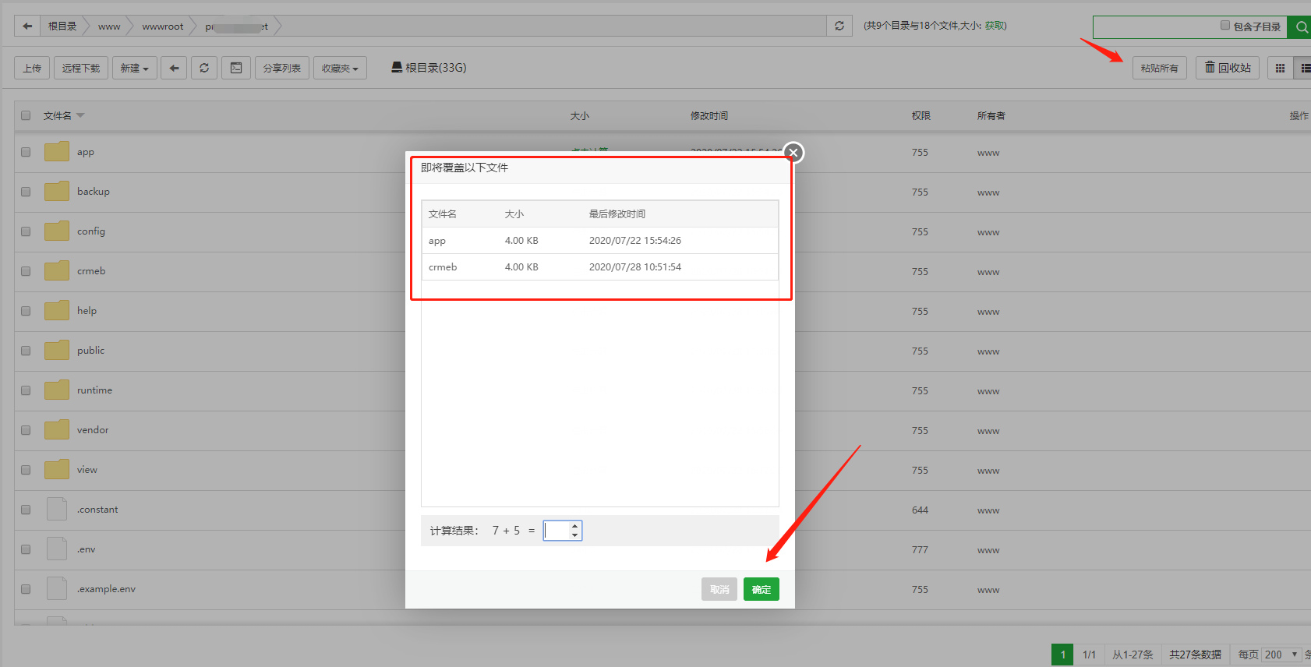The height and width of the screenshot is (667, 1311).
Task: Close the overwrite dialog with X icon
Action: (793, 153)
